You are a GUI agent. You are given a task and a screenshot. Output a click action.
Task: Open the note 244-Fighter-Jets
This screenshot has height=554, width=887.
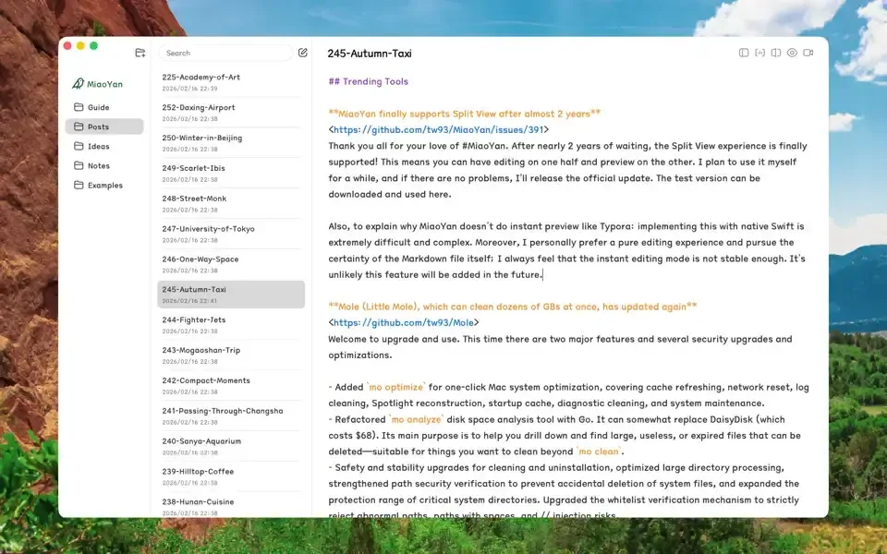(x=231, y=325)
